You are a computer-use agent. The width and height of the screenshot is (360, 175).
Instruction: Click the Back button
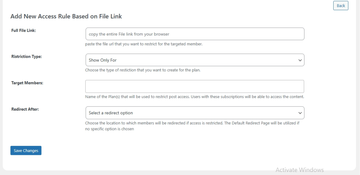[x=340, y=6]
